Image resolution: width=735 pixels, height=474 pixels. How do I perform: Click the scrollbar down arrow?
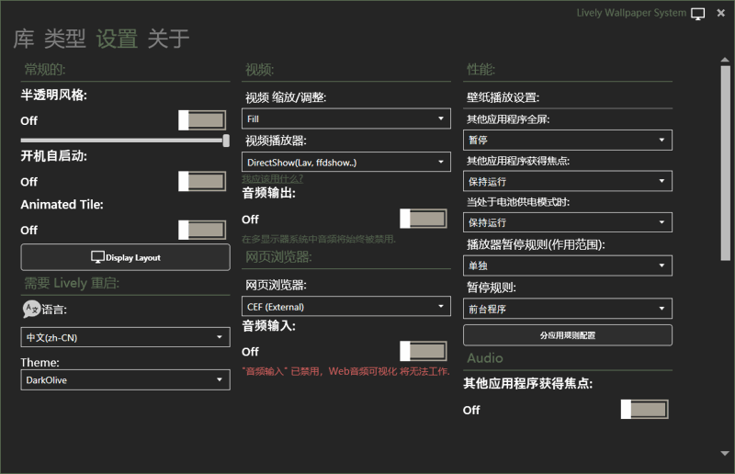point(725,454)
